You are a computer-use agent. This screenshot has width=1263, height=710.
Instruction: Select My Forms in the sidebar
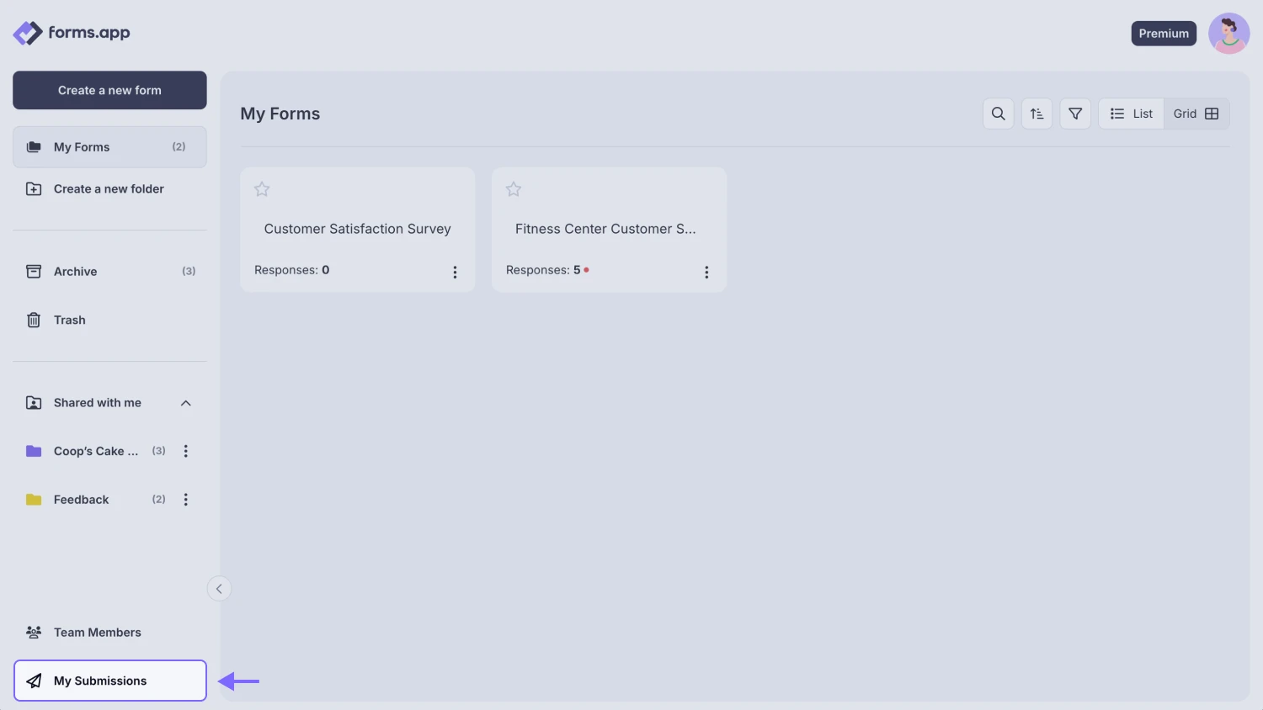82,146
